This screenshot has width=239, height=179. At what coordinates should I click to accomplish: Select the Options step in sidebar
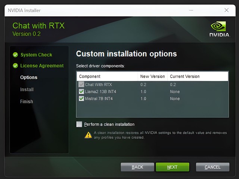coord(29,77)
